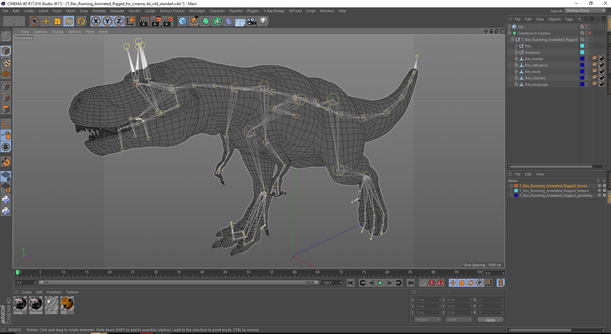This screenshot has height=334, width=611.
Task: Enable the Snap magnet tool in left sidebar
Action: pos(6,162)
